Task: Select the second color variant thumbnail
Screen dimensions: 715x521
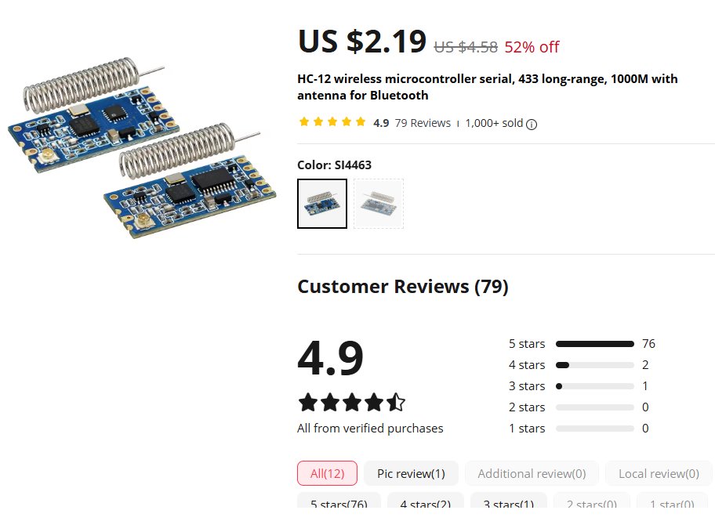Action: (x=379, y=204)
